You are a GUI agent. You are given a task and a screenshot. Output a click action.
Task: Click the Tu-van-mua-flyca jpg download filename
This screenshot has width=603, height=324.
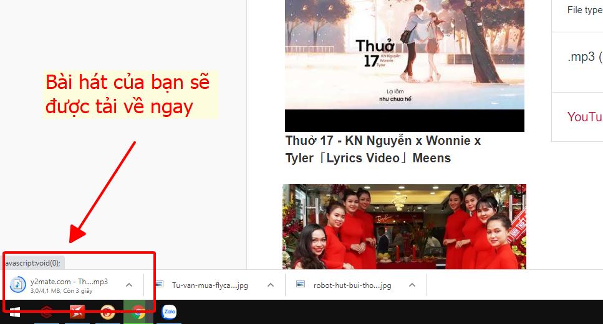click(210, 285)
